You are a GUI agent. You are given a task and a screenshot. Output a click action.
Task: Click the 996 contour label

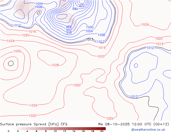[x=69, y=33]
